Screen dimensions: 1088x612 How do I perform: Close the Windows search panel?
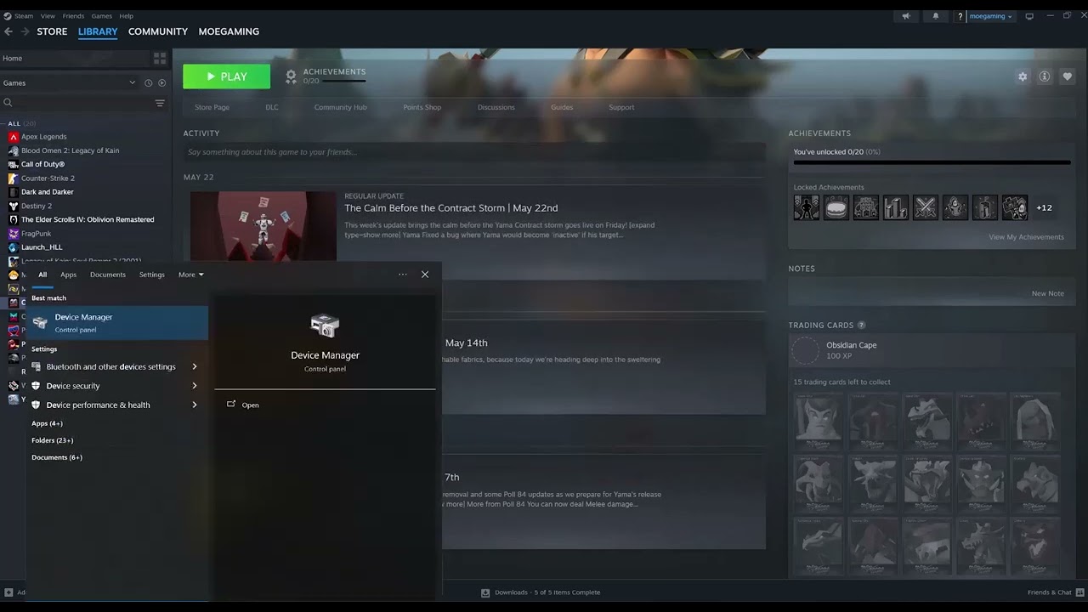pos(425,275)
